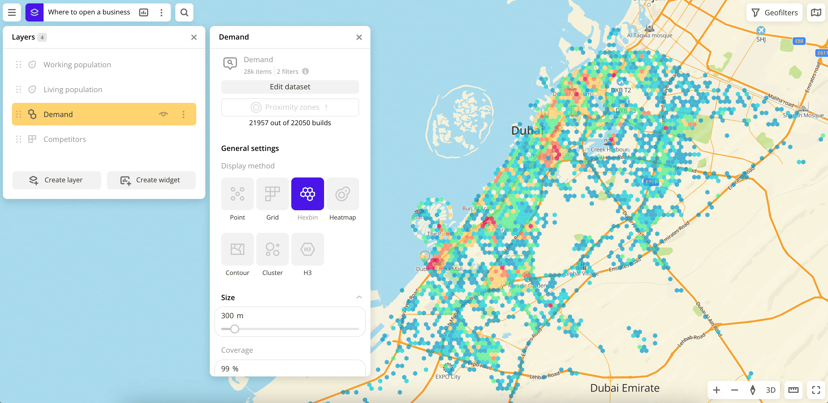Screen dimensions: 828x403
Task: Toggle visibility of Living population layer
Action: 164,89
